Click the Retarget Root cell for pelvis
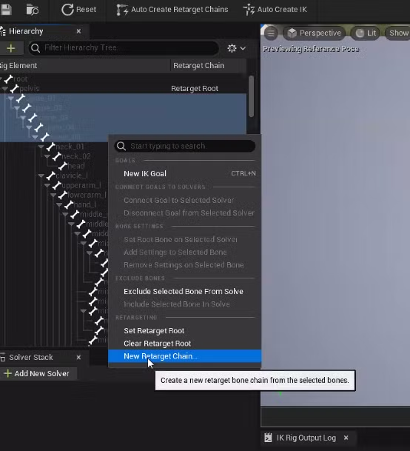410x451 pixels. coord(195,89)
